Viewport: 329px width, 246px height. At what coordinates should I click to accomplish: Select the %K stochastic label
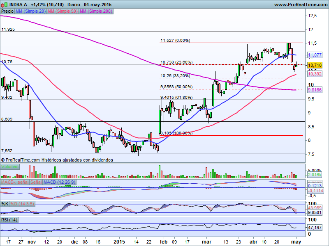(x=5, y=204)
